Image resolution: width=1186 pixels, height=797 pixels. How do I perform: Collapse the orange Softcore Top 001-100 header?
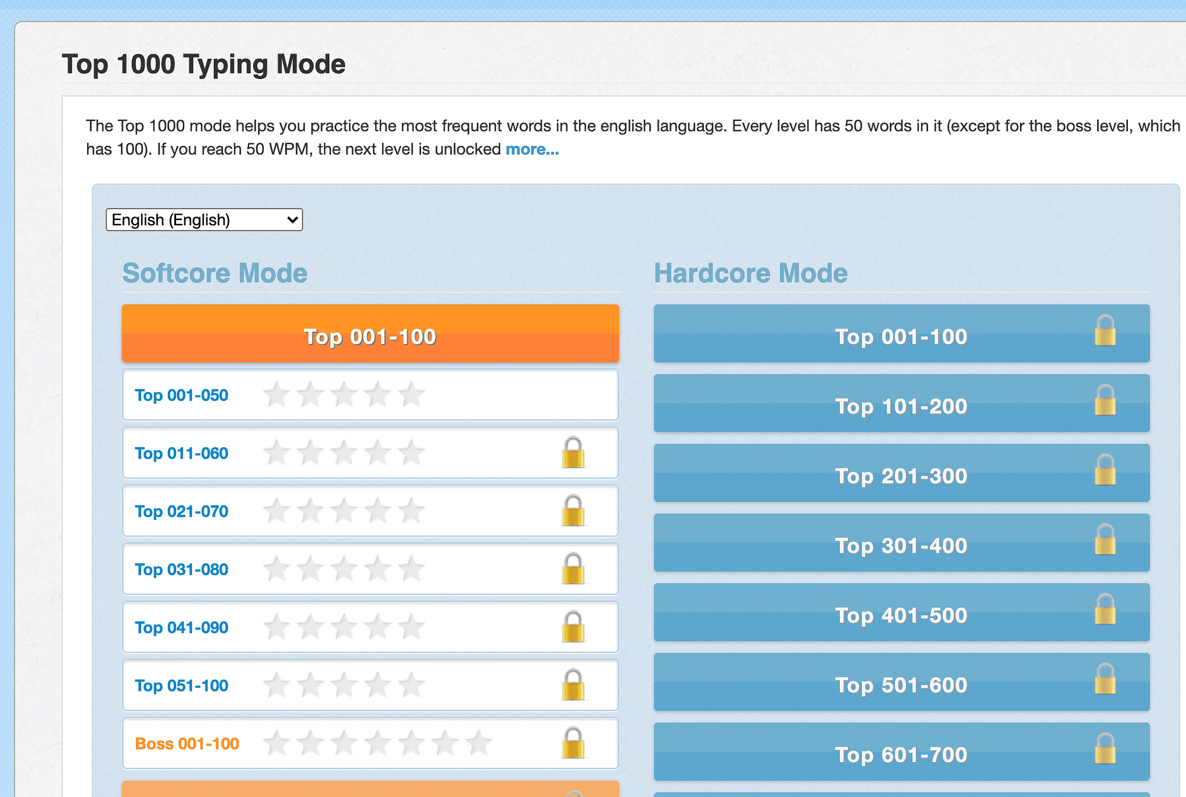[x=370, y=333]
